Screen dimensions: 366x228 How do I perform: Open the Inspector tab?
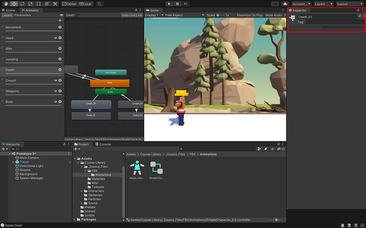click(298, 10)
